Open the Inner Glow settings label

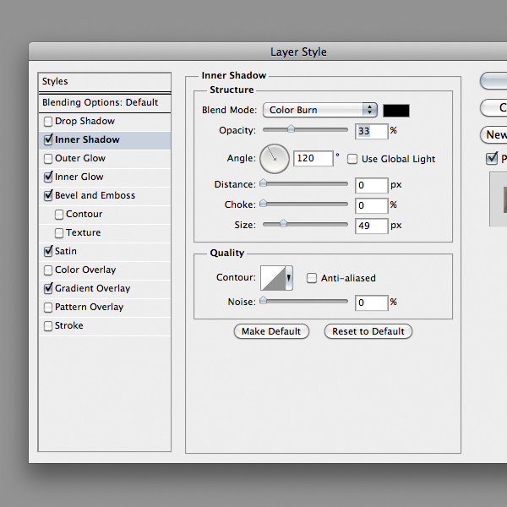pyautogui.click(x=79, y=177)
